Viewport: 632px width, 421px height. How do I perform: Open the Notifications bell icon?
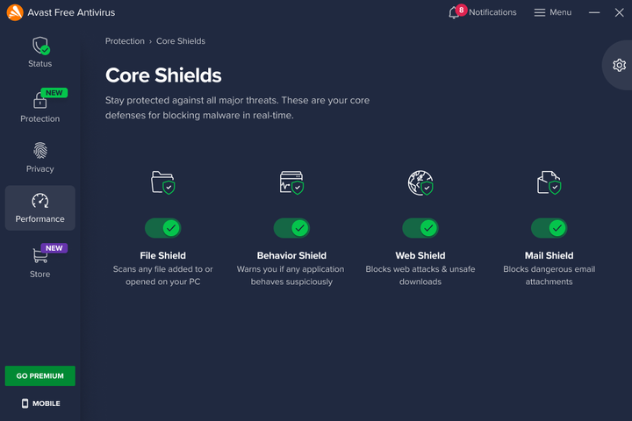(455, 13)
